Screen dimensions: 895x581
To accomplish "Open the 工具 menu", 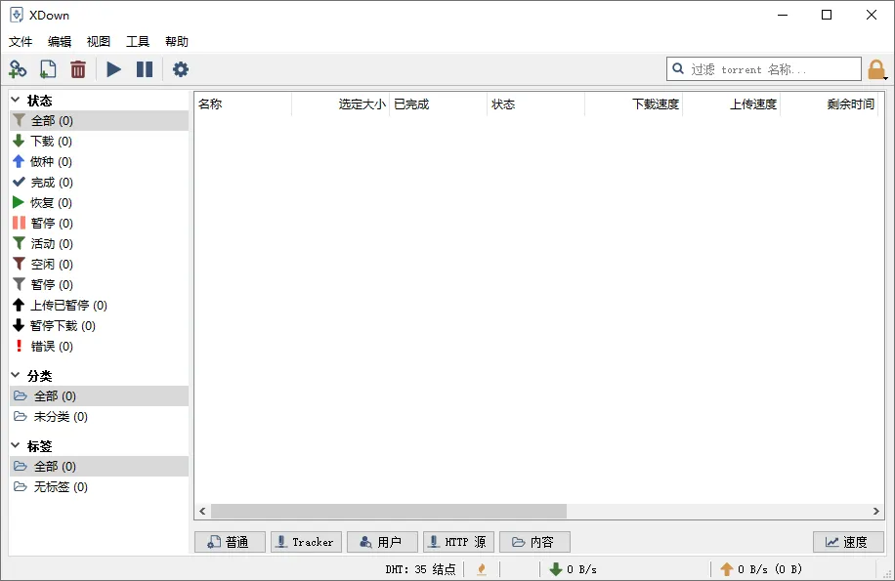I will coord(138,41).
